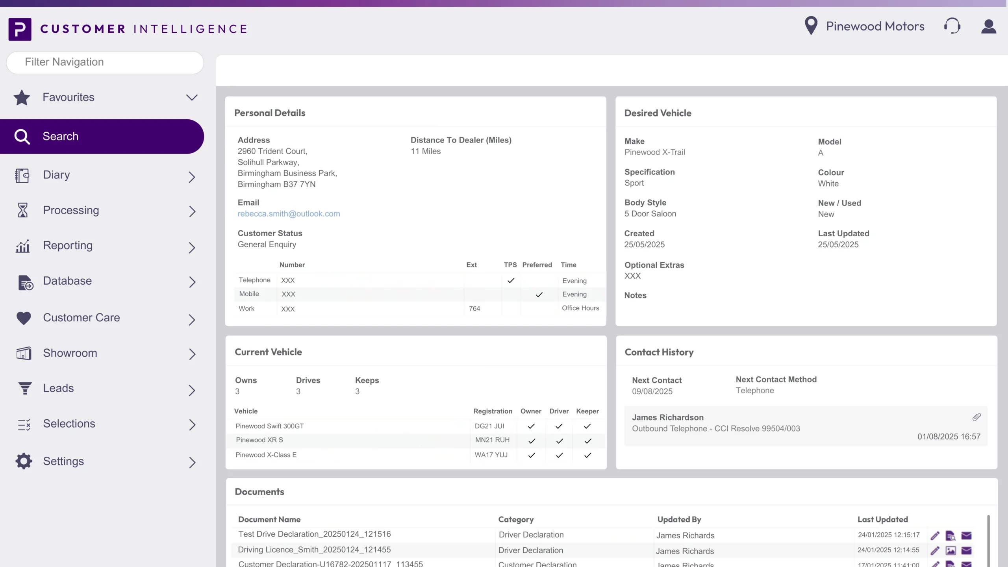This screenshot has height=567, width=1008.
Task: Toggle Owner check for Pinewood Swift 300GT
Action: [x=531, y=426]
